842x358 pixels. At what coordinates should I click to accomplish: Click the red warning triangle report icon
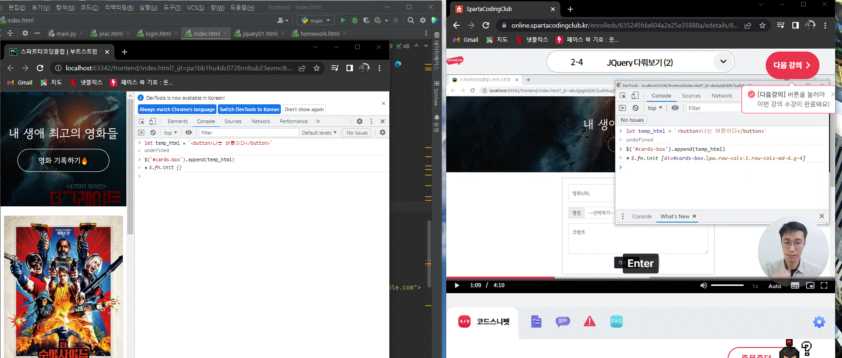tap(589, 321)
